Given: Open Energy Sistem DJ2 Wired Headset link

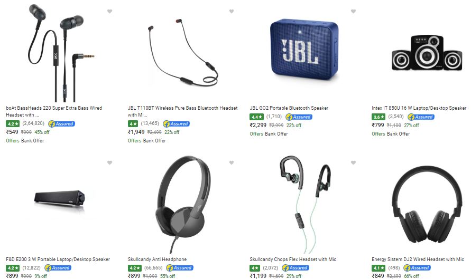Looking at the screenshot, I should click(418, 259).
